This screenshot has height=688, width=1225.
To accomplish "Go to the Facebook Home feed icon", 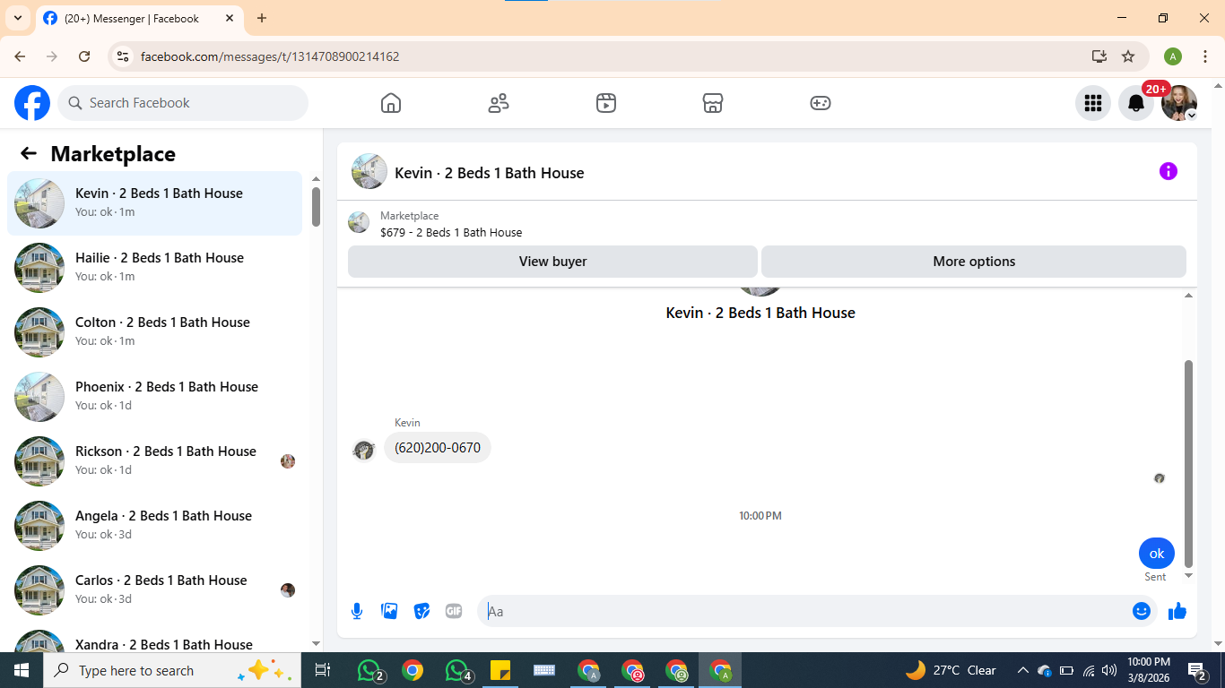I will click(x=391, y=103).
